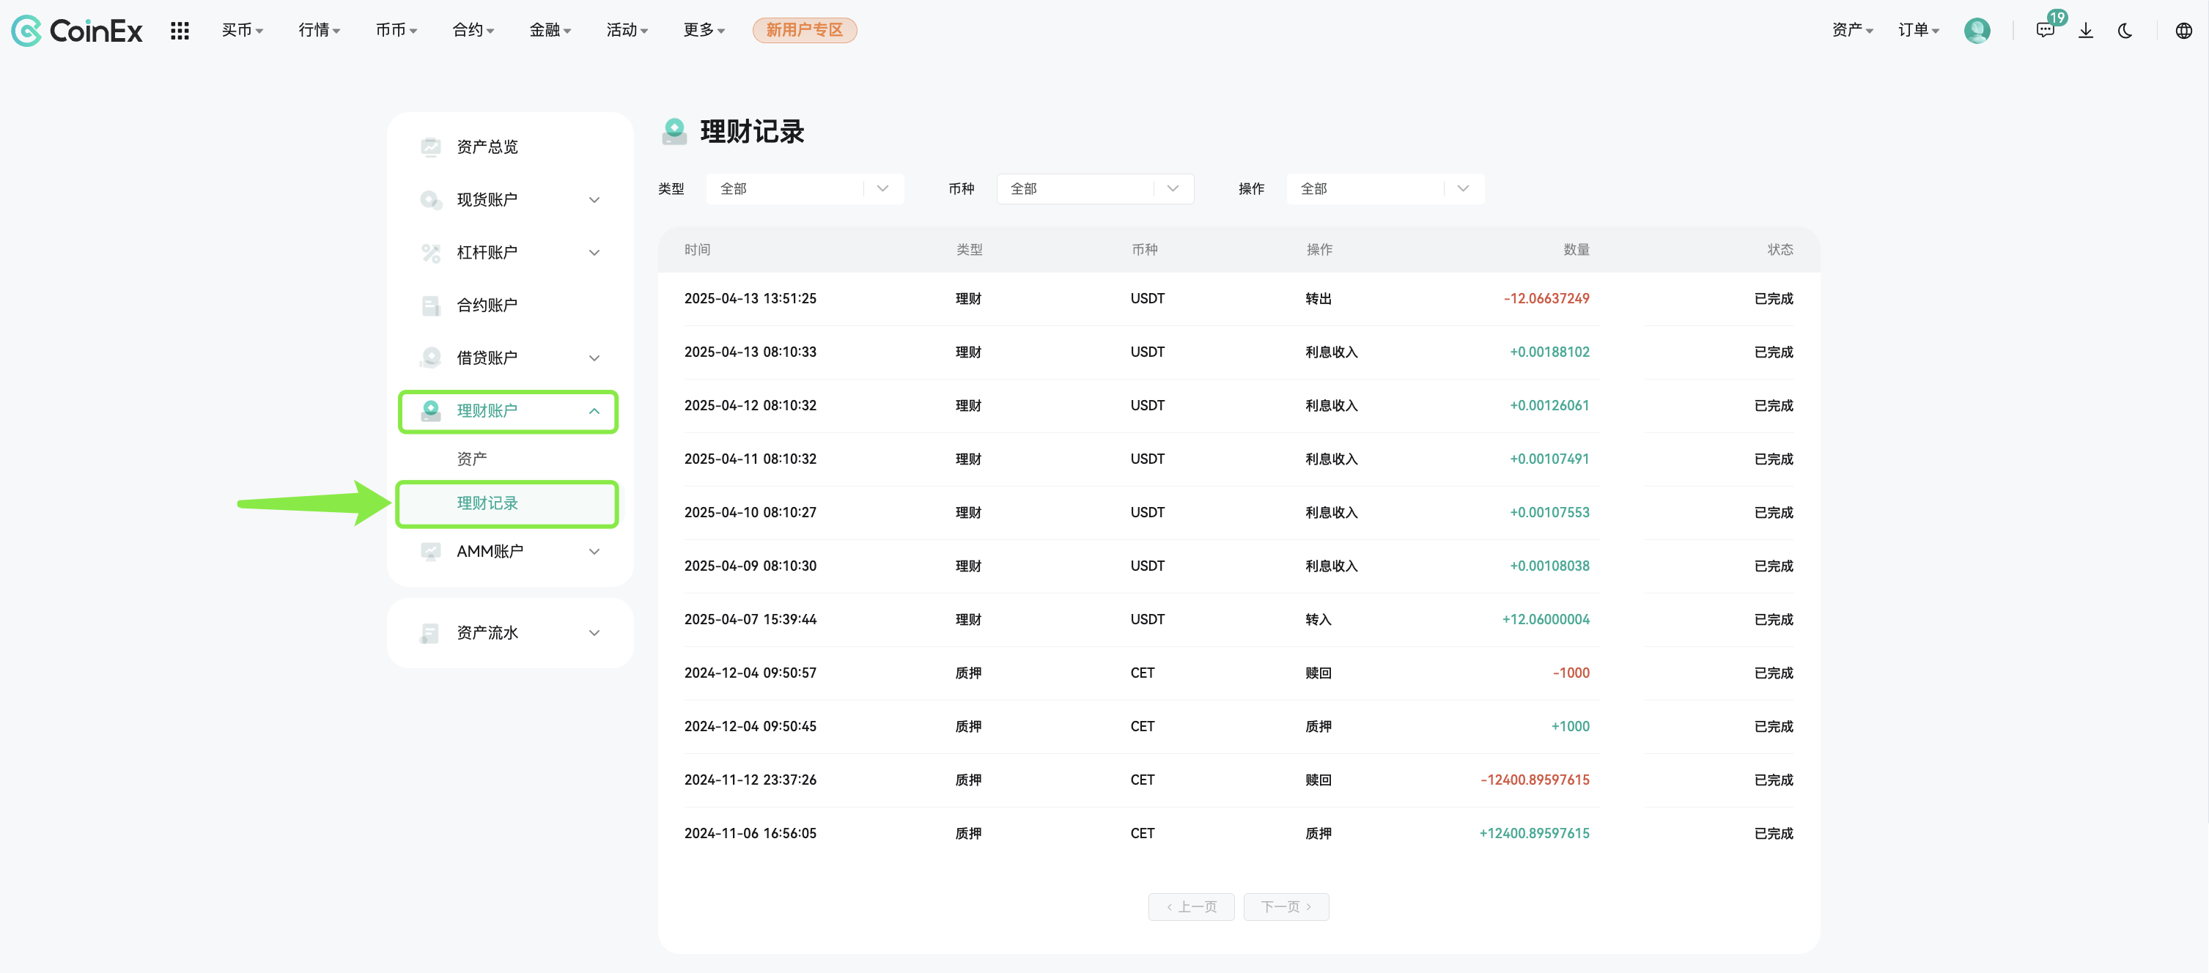This screenshot has width=2209, height=973.
Task: Click the 新用户专区 button
Action: 804,30
